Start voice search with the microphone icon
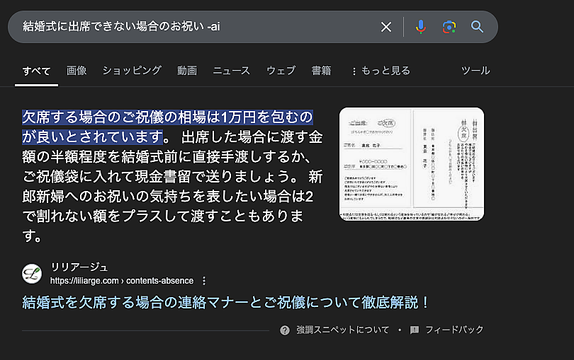 pos(421,27)
